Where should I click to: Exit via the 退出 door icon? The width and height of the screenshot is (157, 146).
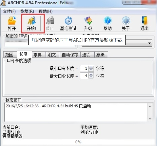tap(144, 24)
